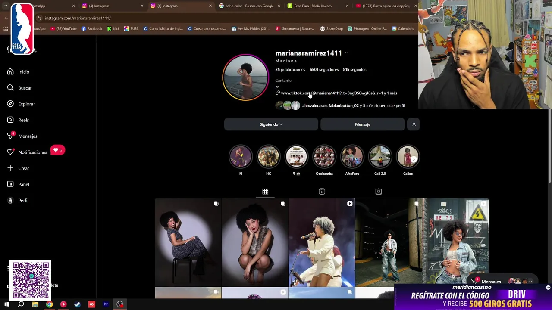Switch to the tagged photos tab

coord(378,192)
